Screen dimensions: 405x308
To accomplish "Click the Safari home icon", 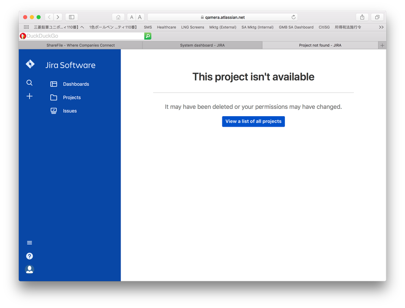I will [118, 17].
